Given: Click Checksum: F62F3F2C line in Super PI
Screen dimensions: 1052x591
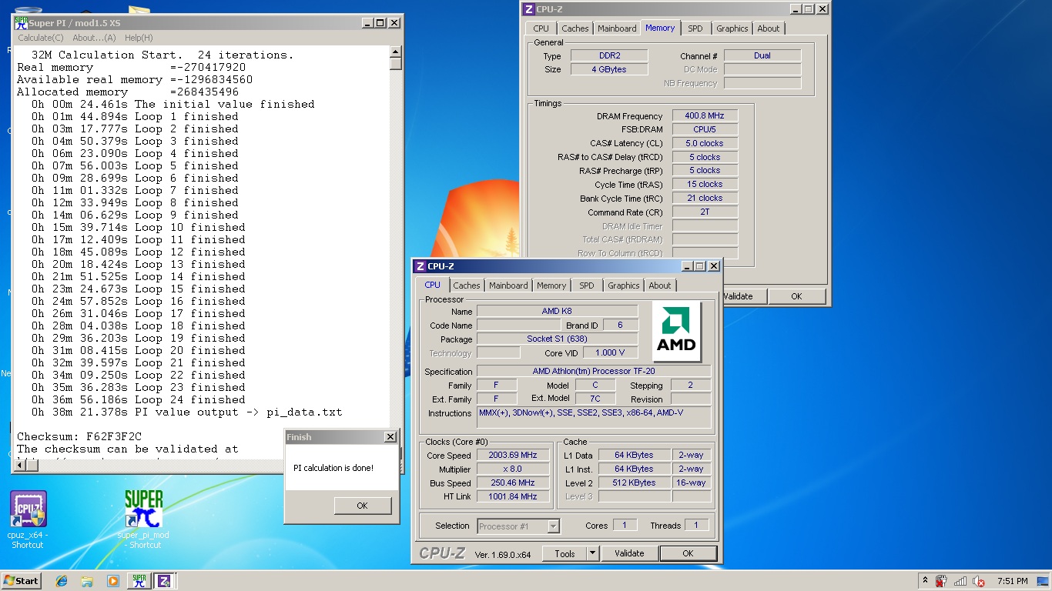Looking at the screenshot, I should (x=79, y=436).
